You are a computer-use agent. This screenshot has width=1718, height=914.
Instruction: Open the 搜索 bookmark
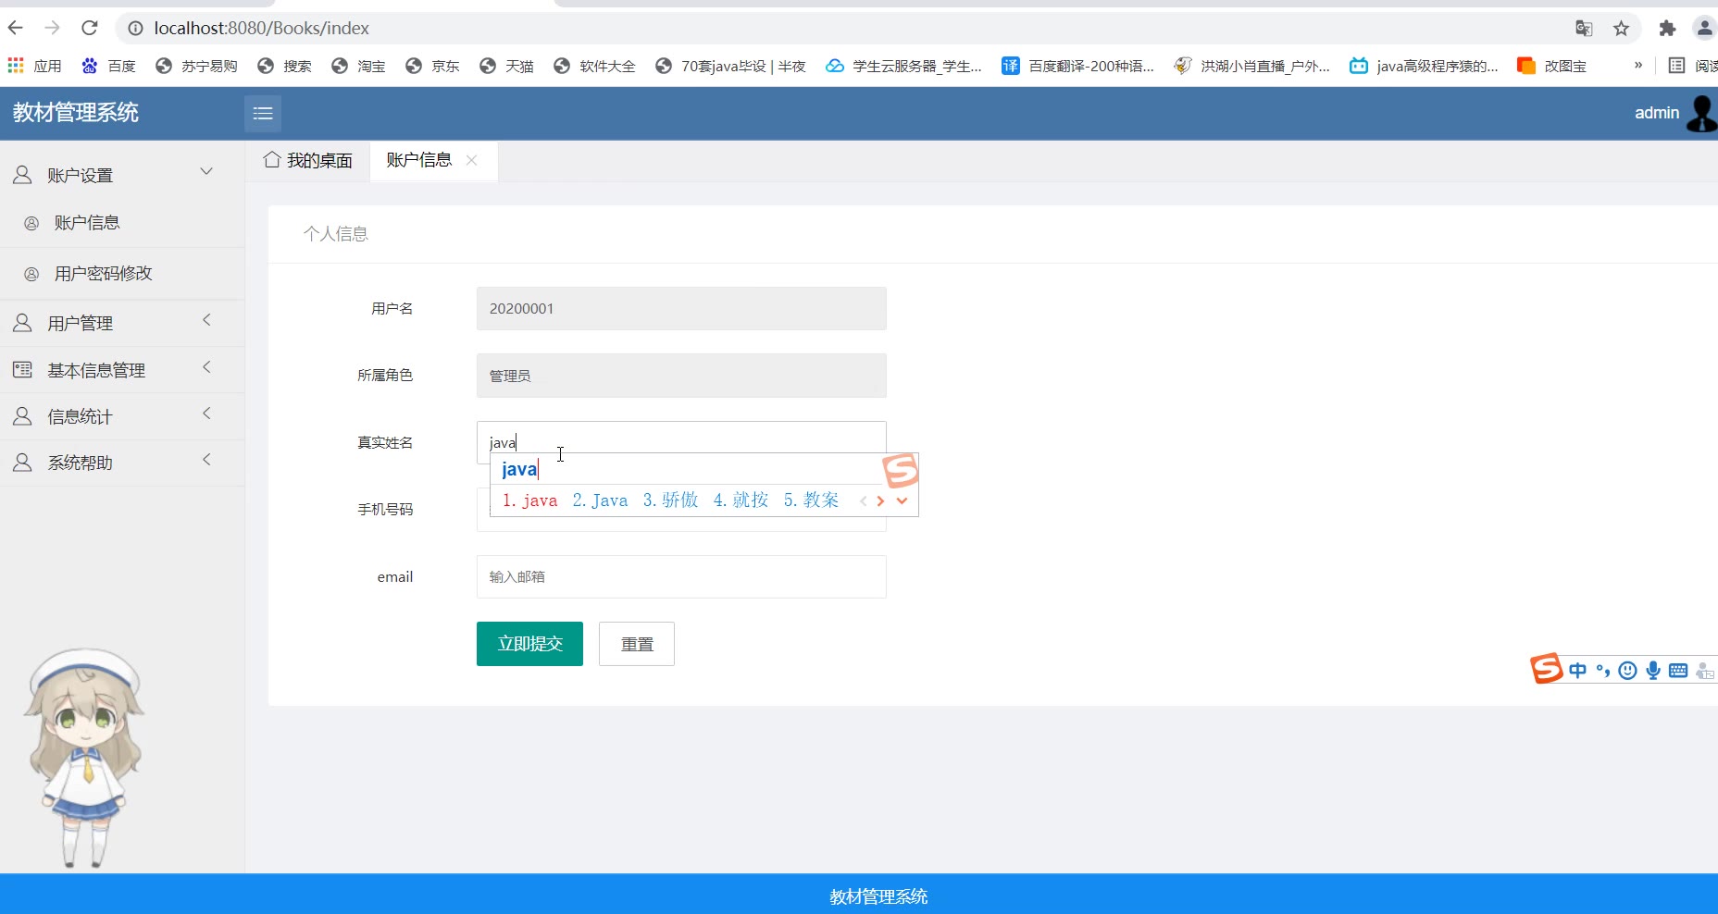click(x=284, y=66)
